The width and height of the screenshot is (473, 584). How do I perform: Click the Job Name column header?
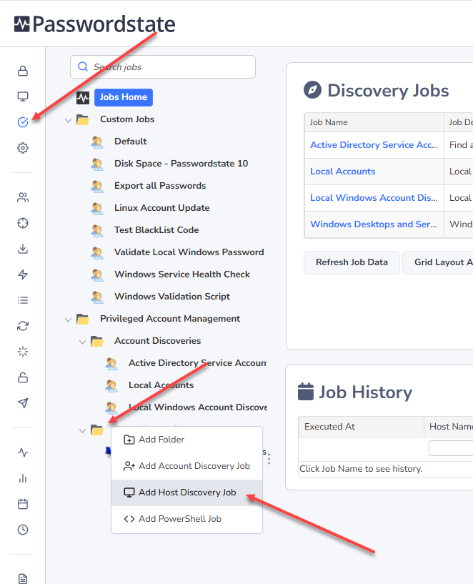[374, 122]
